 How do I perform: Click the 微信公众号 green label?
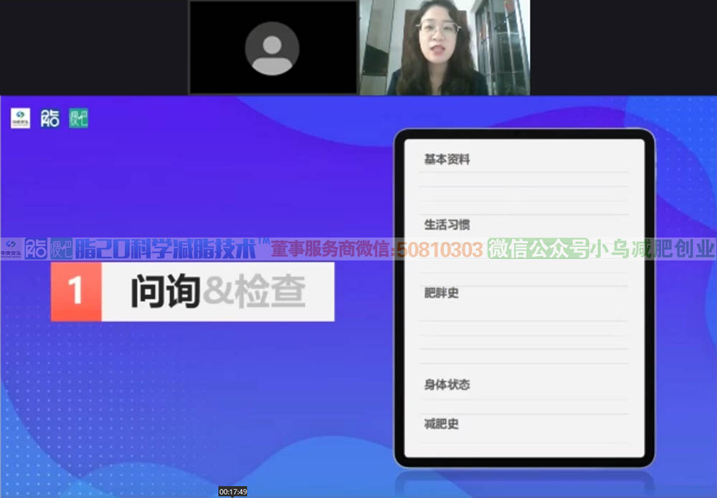(538, 249)
